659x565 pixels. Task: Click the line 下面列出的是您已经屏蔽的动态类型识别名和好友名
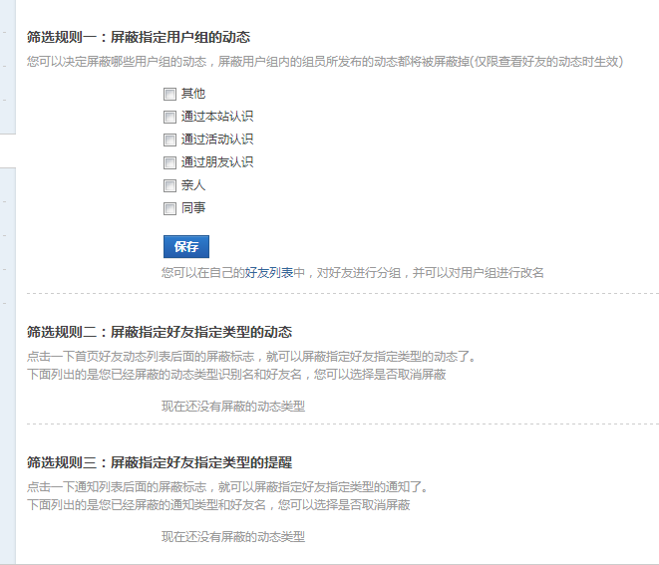click(236, 375)
